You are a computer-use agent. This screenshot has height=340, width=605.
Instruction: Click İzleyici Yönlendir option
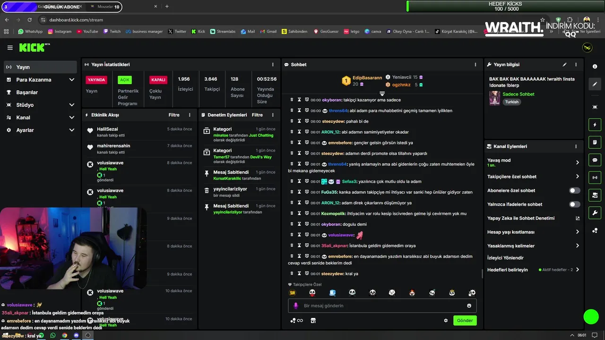[505, 258]
